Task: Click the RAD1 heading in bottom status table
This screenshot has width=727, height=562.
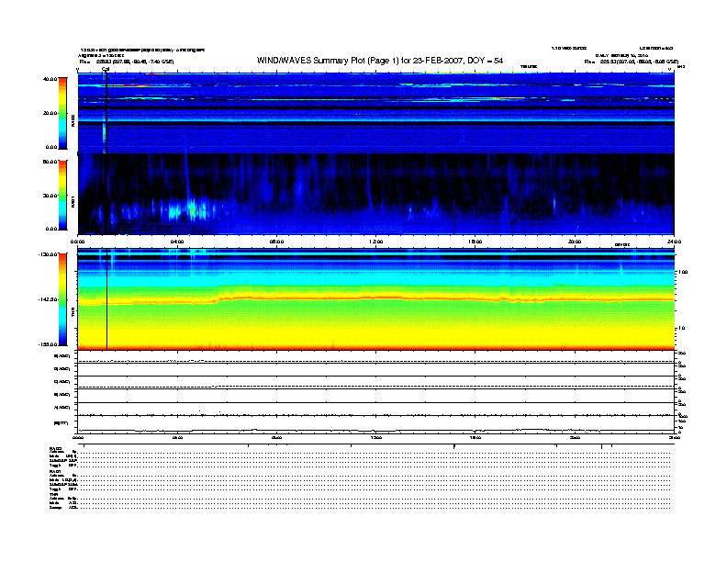Action: 55,472
